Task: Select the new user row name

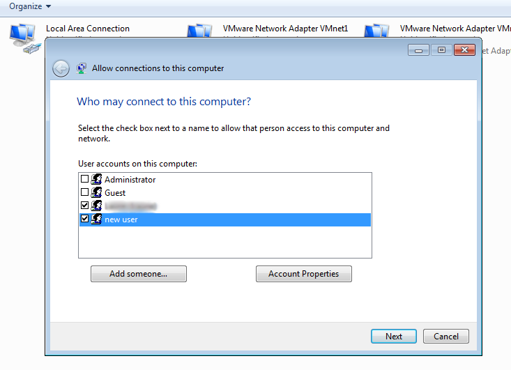Action: [x=121, y=219]
